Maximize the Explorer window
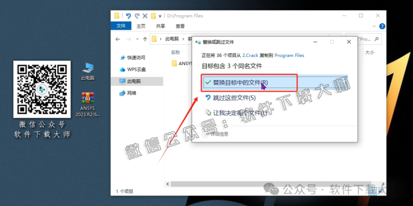 [361, 16]
